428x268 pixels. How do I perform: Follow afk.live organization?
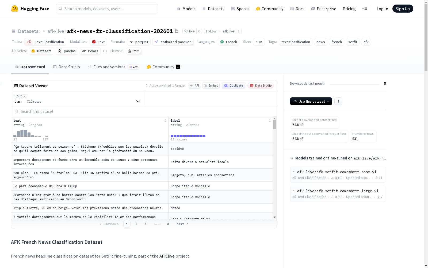point(220,31)
